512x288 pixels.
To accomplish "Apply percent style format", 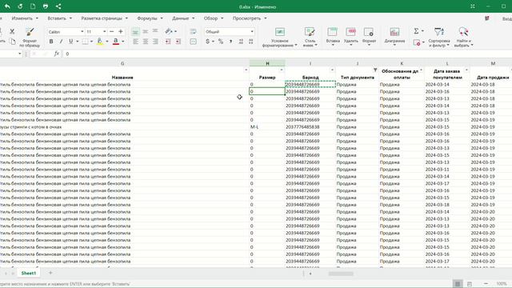I will (221, 42).
